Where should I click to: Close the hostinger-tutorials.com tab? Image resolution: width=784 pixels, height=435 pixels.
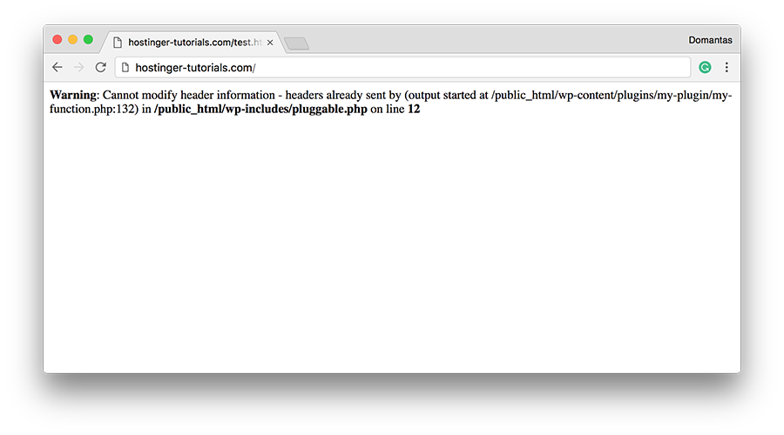[270, 43]
